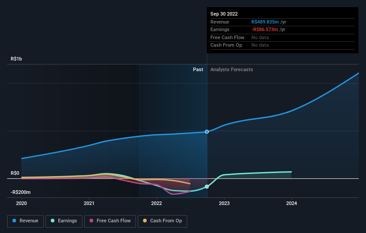
Task: Click the earnings data point on the teal line
Action: [x=207, y=186]
